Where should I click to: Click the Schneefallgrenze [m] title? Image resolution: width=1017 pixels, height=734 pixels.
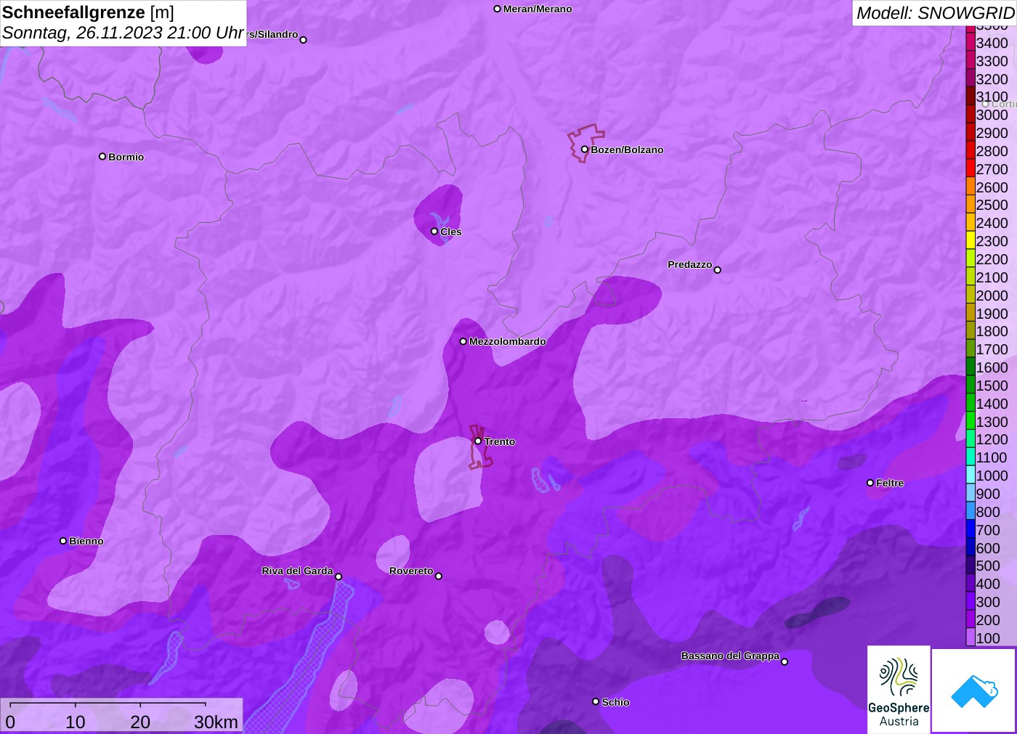pyautogui.click(x=88, y=12)
